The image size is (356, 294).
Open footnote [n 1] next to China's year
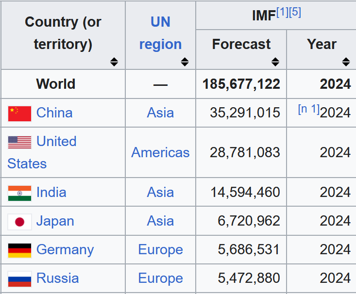tap(308, 109)
